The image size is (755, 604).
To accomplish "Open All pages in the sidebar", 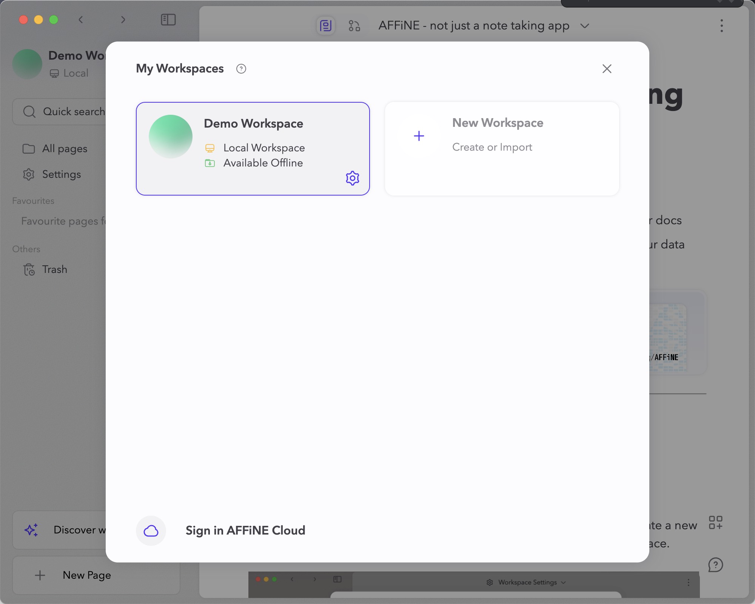I will click(64, 149).
